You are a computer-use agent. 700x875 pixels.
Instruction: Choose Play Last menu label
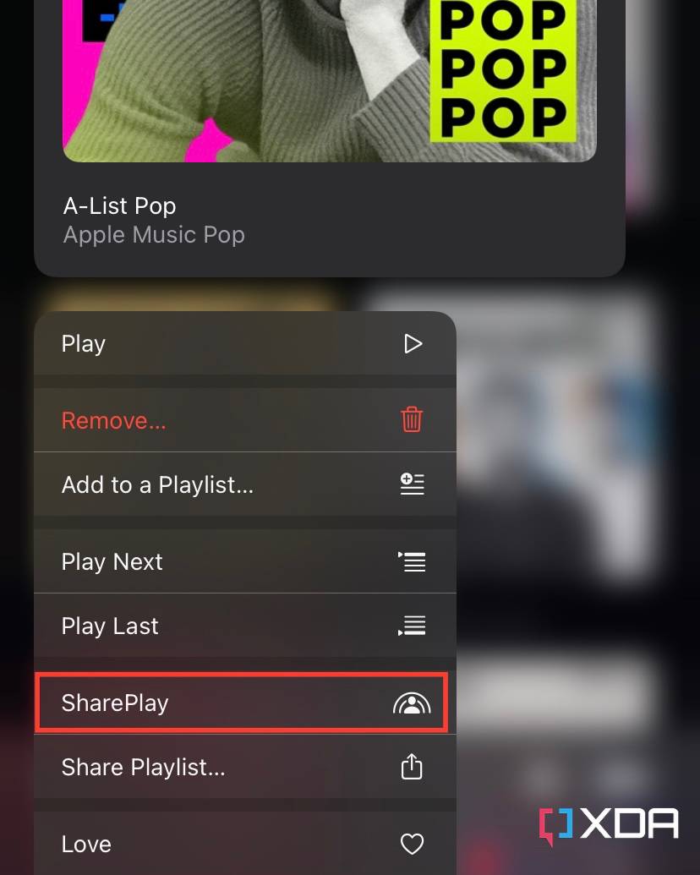110,626
